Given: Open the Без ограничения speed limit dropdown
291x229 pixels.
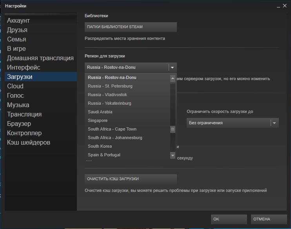Looking at the screenshot, I should coord(233,123).
